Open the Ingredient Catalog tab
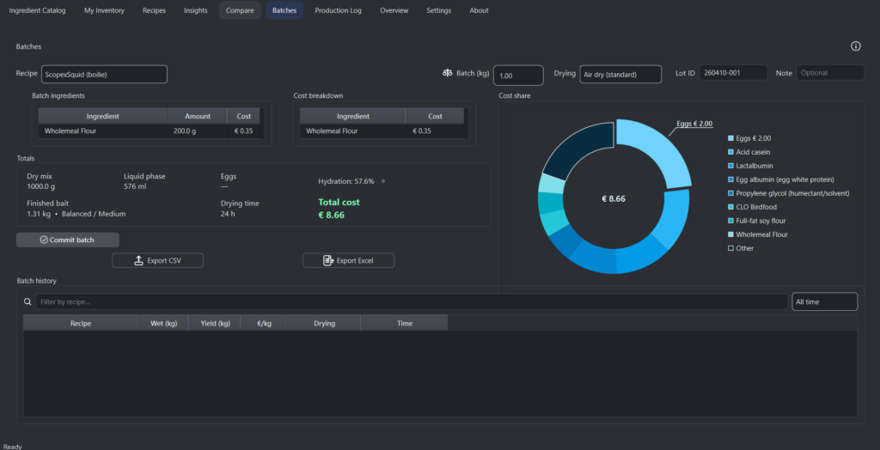Screen dimensions: 880x450 pyautogui.click(x=37, y=10)
